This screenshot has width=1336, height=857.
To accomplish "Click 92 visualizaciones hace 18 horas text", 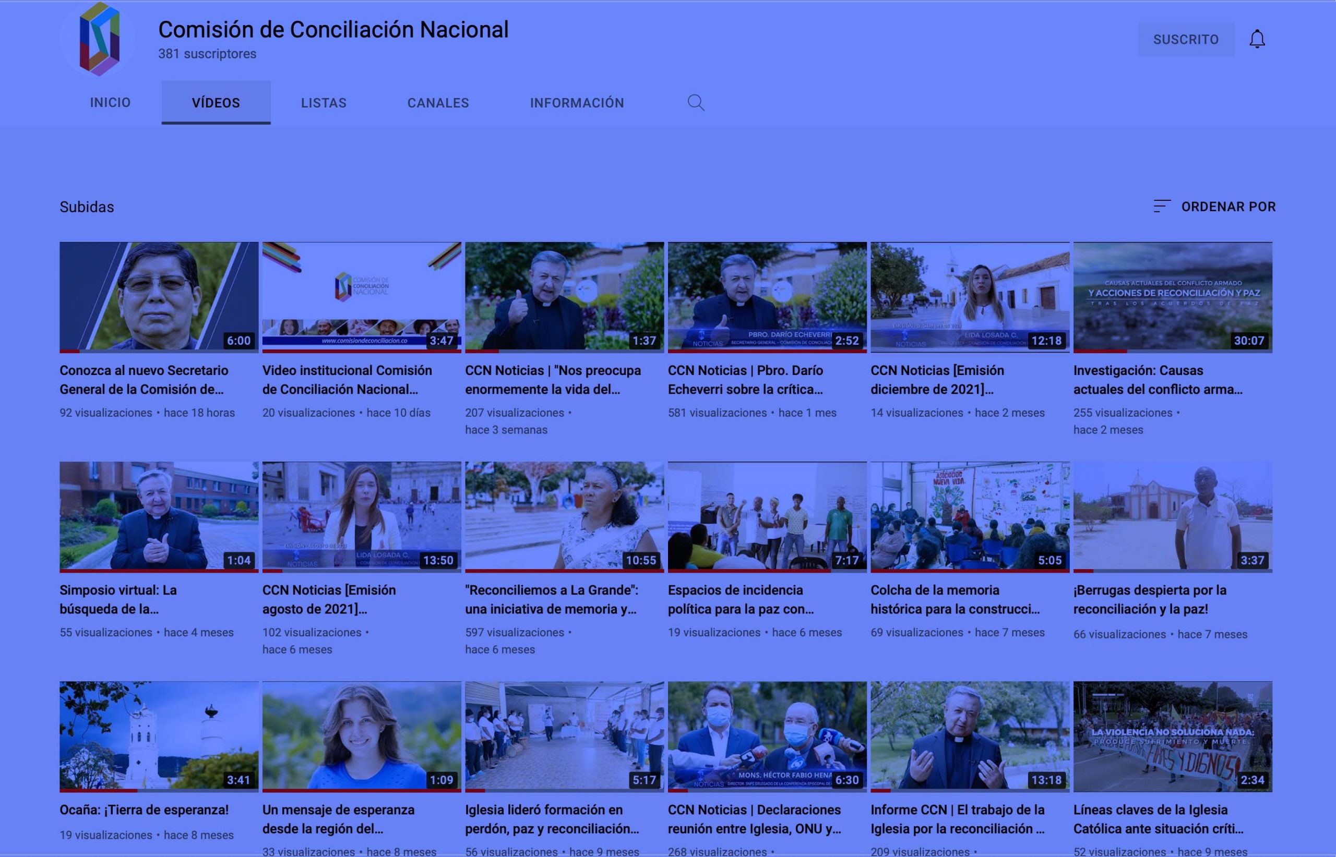I will pyautogui.click(x=147, y=413).
